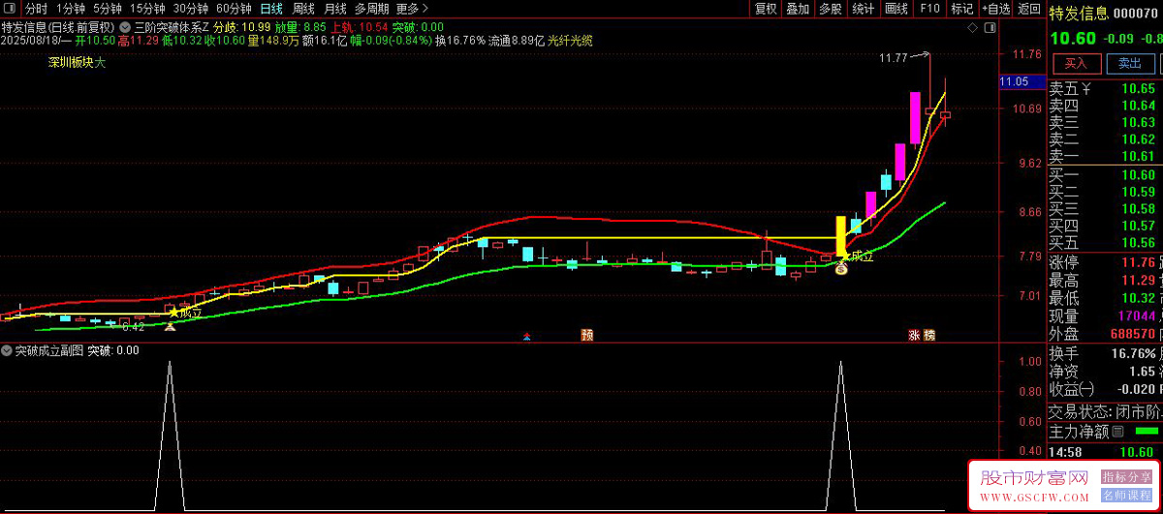The width and height of the screenshot is (1163, 514).
Task: Select the 5分钟 period tab
Action: tap(108, 9)
